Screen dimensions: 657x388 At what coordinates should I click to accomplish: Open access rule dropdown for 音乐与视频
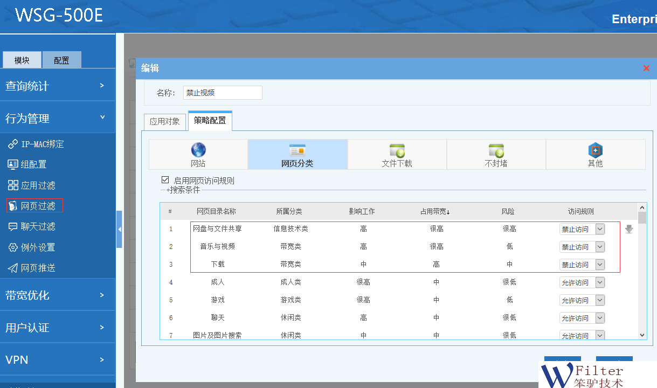(x=600, y=247)
